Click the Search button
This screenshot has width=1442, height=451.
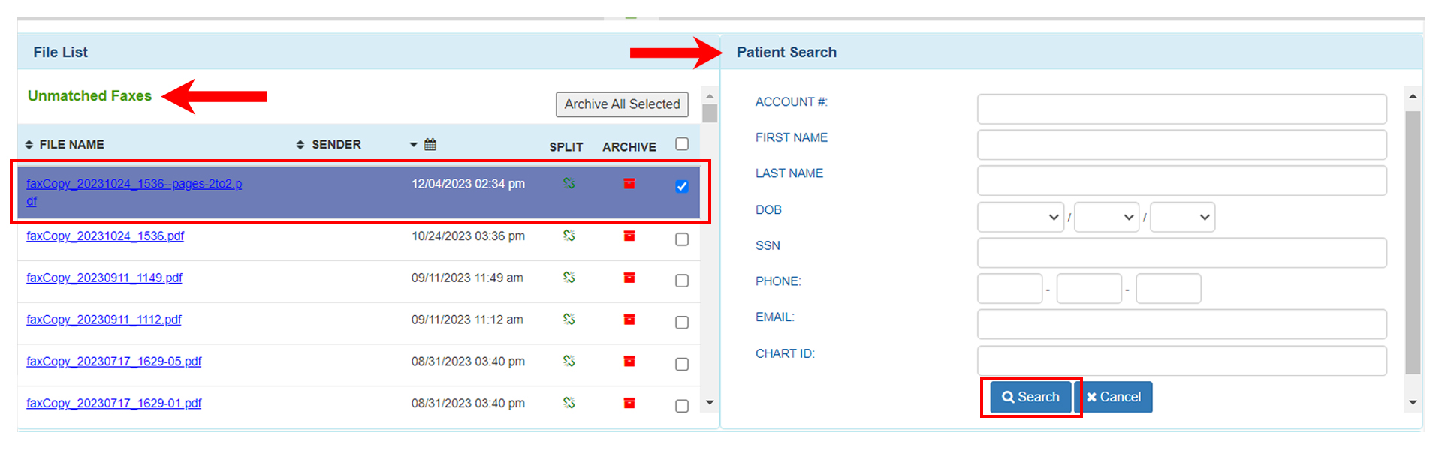pos(1030,397)
